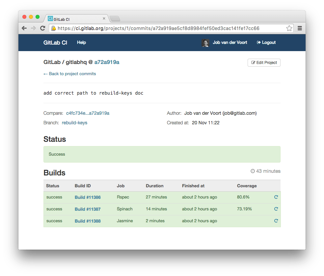Open Build #11387 details
This screenshot has height=276, width=324.
tap(88, 209)
